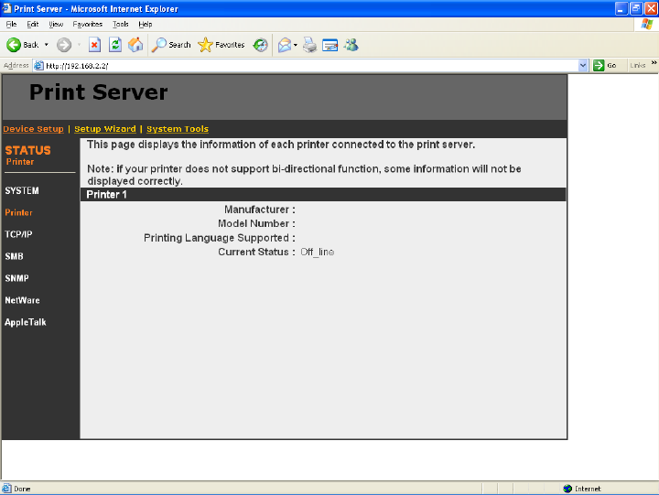
Task: Click the STATUS heading in sidebar
Action: tap(27, 150)
